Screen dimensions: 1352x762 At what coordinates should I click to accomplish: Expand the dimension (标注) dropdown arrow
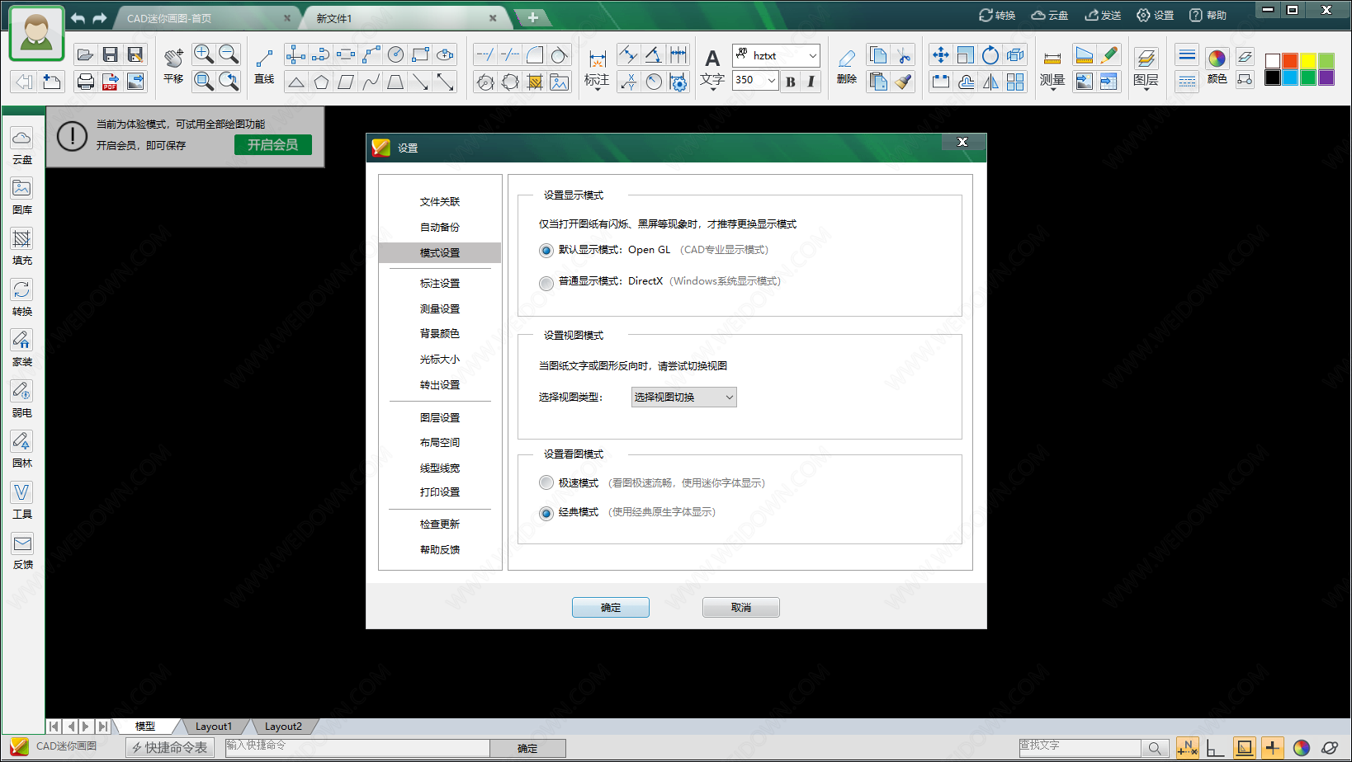click(x=598, y=89)
